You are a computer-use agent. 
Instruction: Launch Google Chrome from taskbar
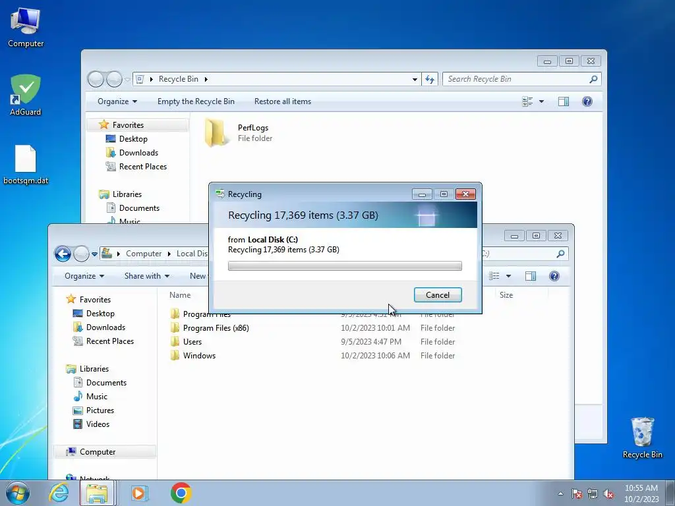181,493
